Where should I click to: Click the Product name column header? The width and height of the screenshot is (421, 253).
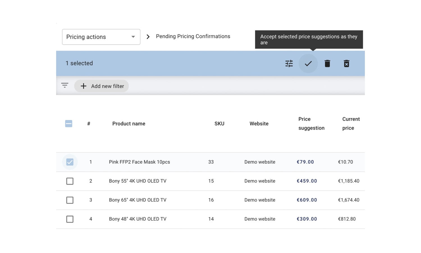(x=129, y=124)
